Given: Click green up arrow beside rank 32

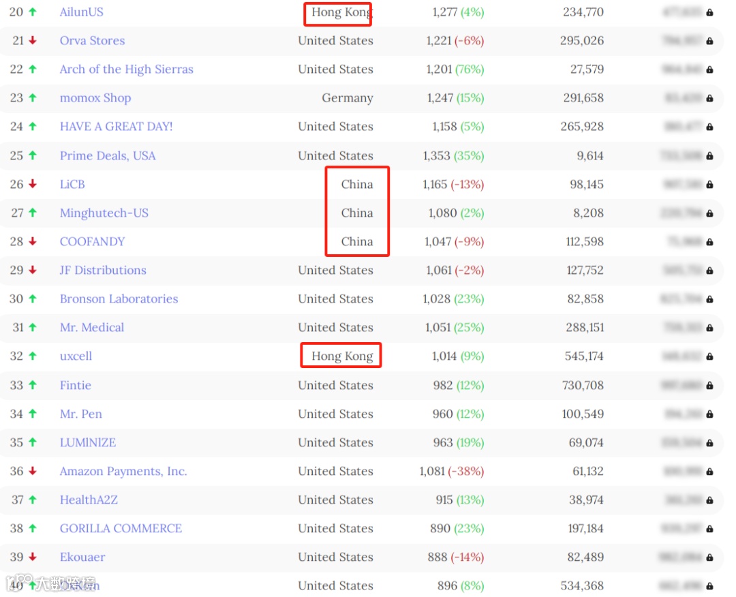Looking at the screenshot, I should tap(33, 356).
